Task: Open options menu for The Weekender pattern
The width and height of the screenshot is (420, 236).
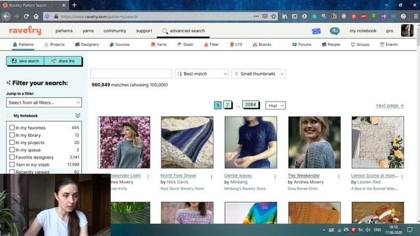Action: 339,176
